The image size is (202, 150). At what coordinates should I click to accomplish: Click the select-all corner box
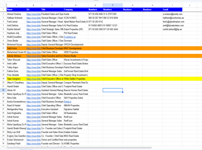[3, 5]
